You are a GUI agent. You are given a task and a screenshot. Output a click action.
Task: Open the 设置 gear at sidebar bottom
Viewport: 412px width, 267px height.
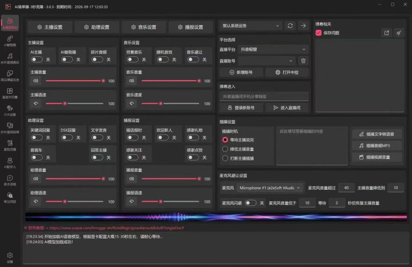(x=10, y=257)
